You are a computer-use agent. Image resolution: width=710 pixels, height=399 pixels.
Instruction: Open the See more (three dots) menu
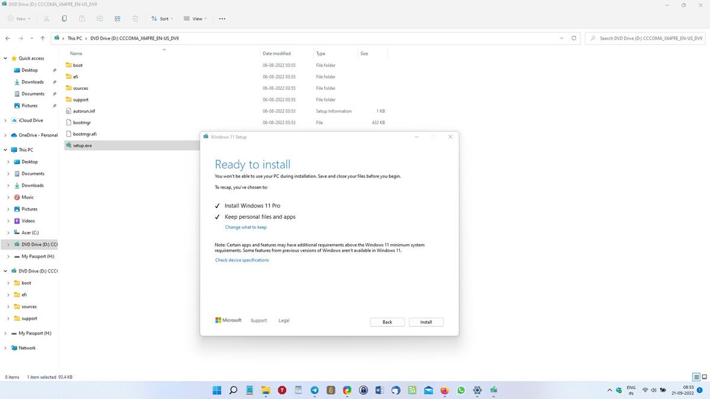tap(222, 18)
